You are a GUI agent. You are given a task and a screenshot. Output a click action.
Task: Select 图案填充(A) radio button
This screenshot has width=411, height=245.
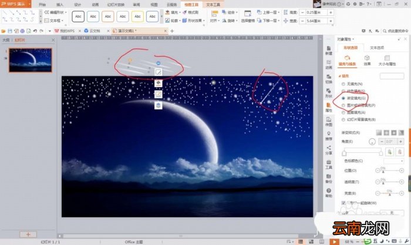(x=343, y=112)
